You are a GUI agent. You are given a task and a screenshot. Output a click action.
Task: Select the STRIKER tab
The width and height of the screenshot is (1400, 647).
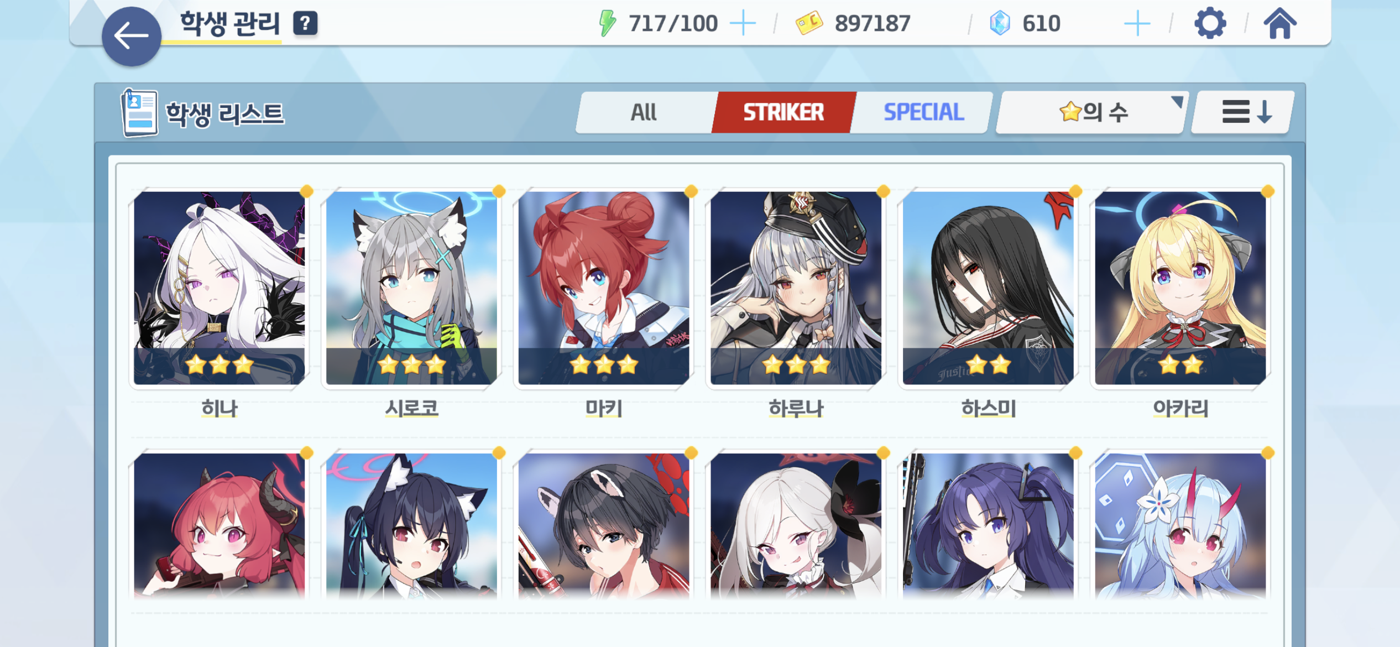click(783, 112)
